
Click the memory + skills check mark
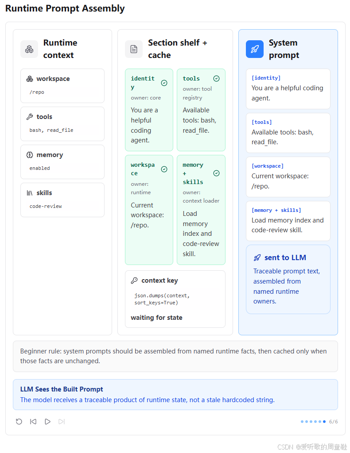[216, 173]
